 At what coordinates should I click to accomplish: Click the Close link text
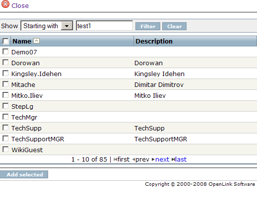tap(20, 6)
